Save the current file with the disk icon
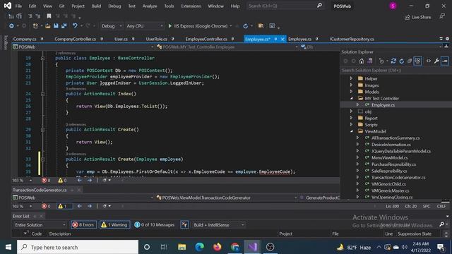This screenshot has height=254, width=452. (x=56, y=26)
